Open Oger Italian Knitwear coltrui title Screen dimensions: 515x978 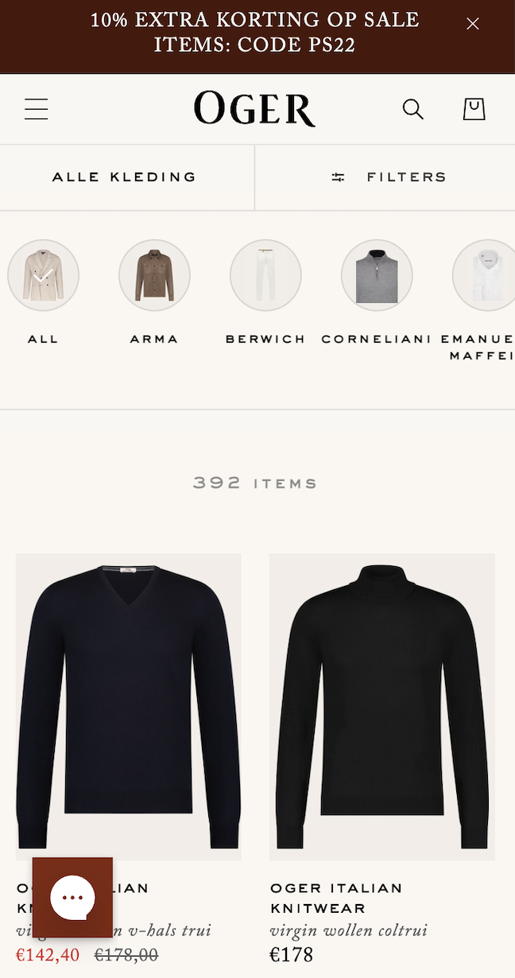[336, 898]
